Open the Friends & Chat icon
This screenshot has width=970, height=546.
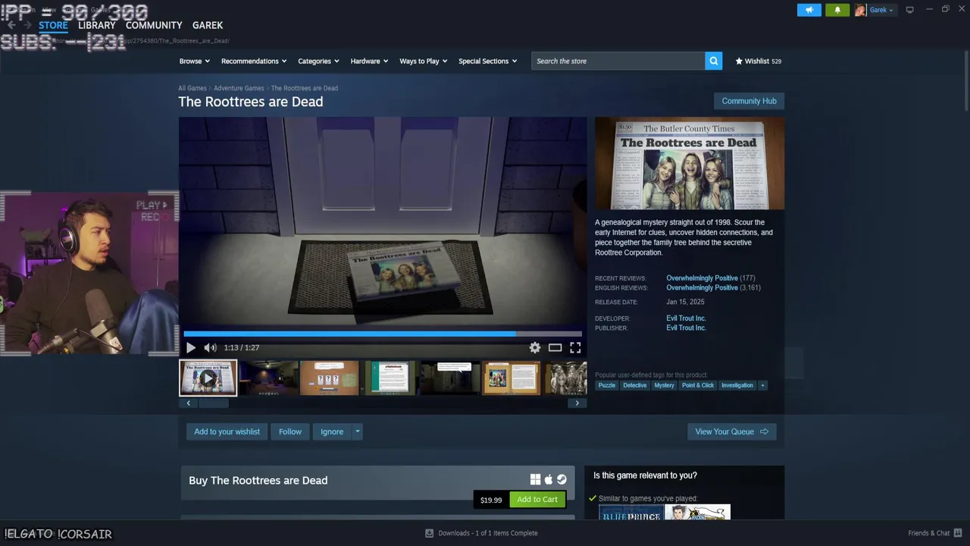pos(958,533)
